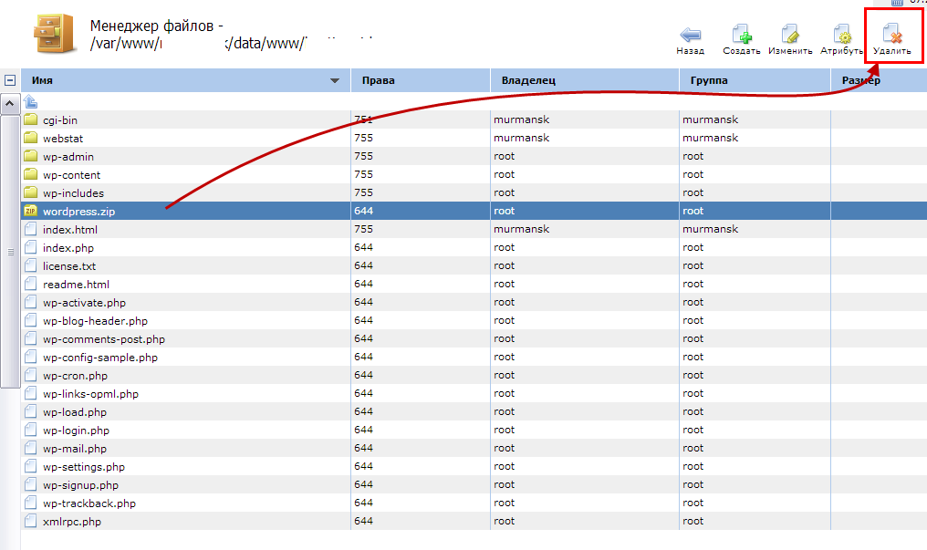
Task: Select the readme.html file name
Action: pos(76,285)
